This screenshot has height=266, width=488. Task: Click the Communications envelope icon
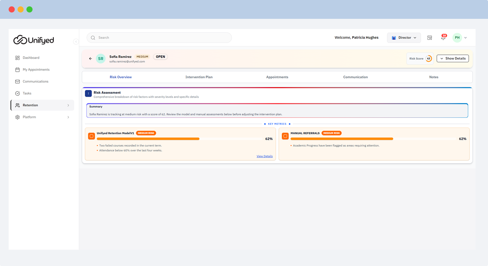pyautogui.click(x=18, y=81)
